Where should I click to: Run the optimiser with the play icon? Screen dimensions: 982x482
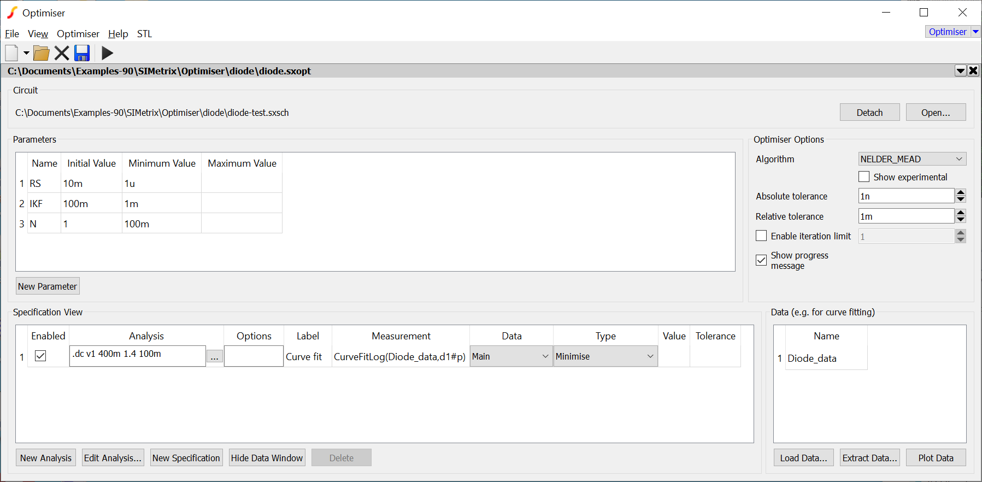click(108, 53)
